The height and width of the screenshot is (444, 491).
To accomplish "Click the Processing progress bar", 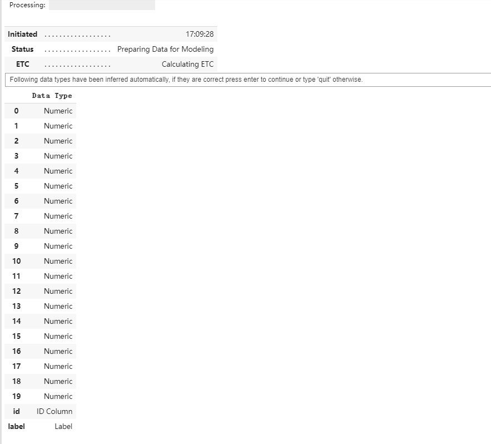I will click(102, 5).
